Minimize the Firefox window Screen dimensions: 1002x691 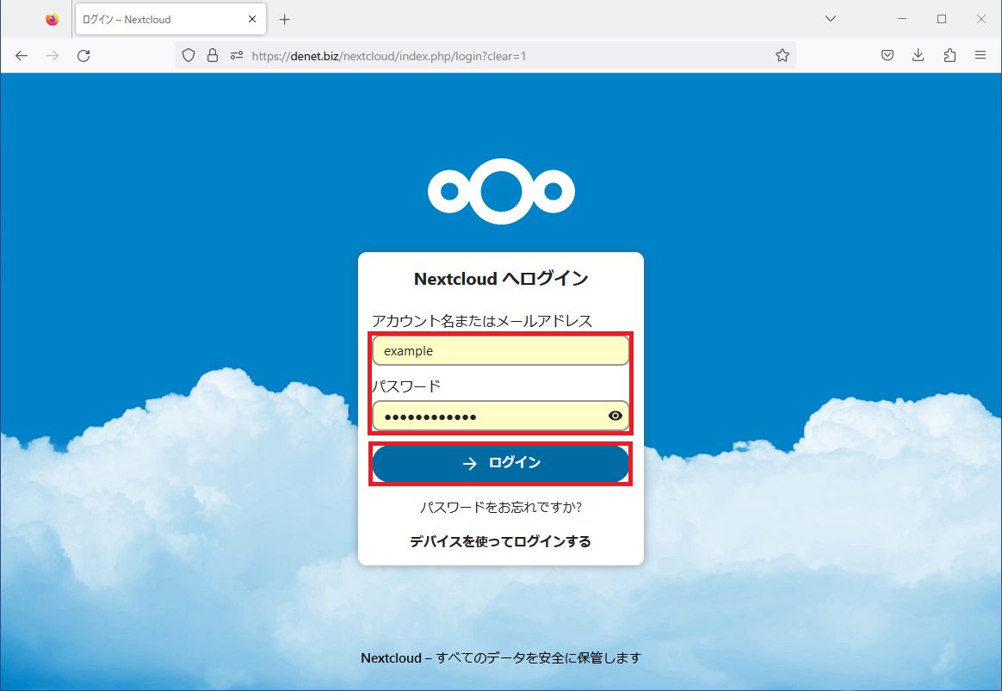pos(901,19)
